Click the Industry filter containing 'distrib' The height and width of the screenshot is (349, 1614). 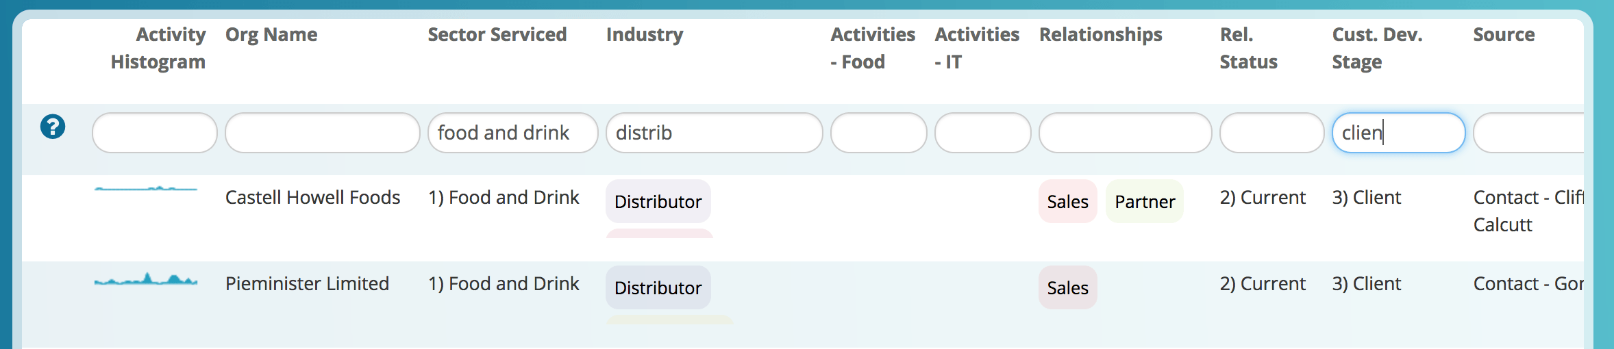tap(714, 133)
